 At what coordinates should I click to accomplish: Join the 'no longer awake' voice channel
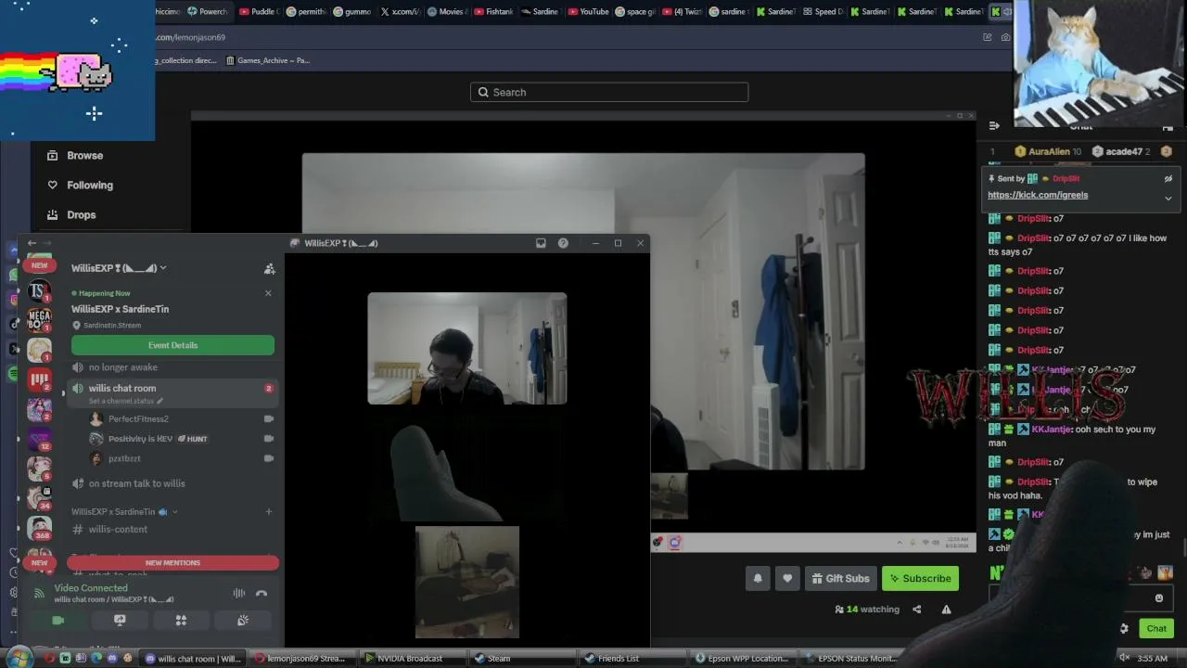tap(122, 367)
